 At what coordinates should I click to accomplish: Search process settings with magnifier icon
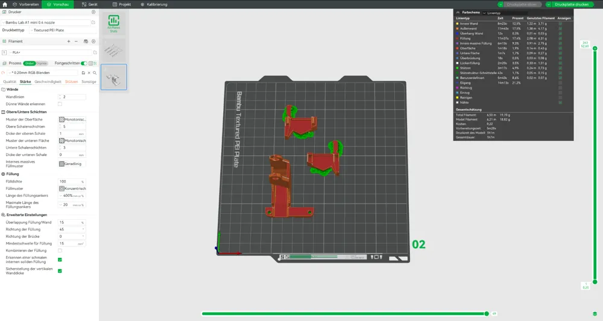95,72
